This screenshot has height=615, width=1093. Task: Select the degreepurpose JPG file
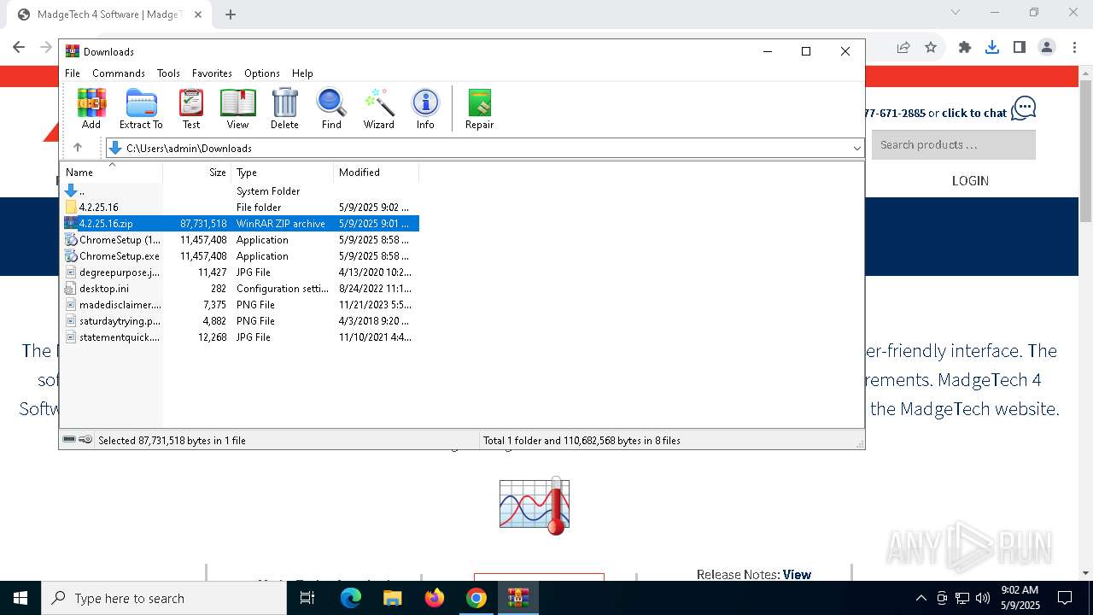[x=239, y=272]
